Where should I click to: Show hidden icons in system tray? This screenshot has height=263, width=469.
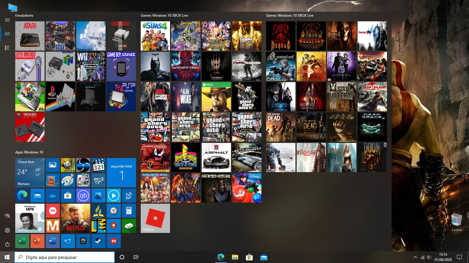tap(415, 257)
